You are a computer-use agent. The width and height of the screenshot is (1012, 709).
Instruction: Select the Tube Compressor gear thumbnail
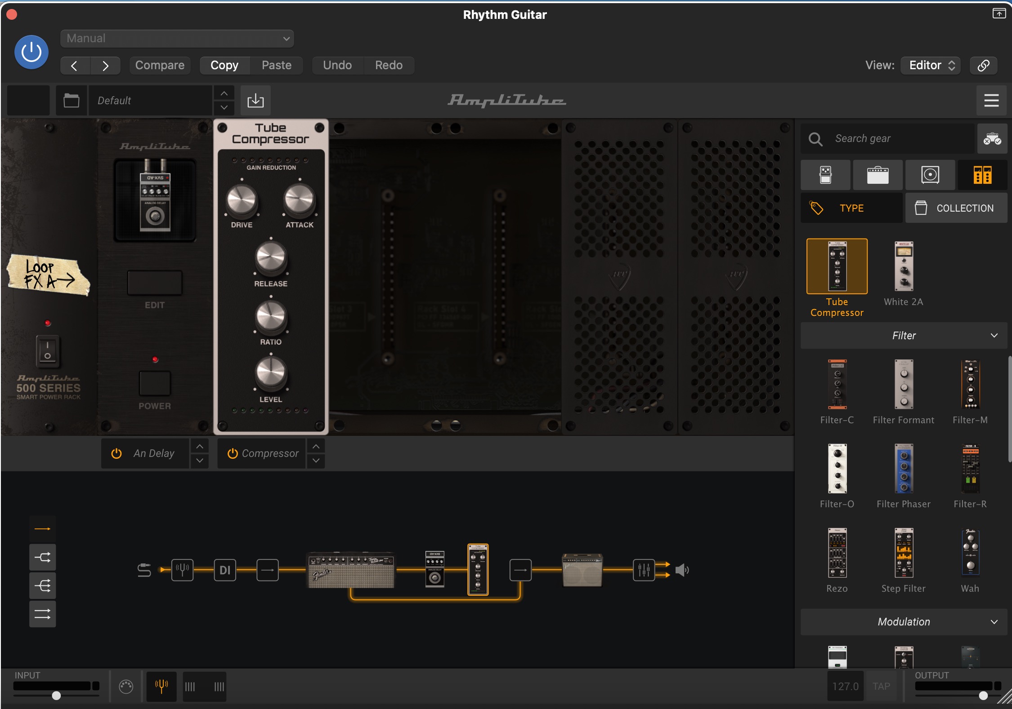tap(837, 266)
